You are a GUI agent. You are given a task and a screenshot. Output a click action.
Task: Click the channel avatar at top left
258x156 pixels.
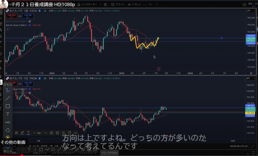pyautogui.click(x=4, y=4)
